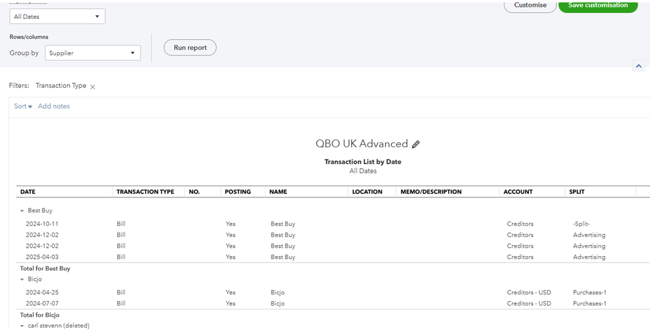Screen dimensions: 650x329
Task: Click the NAME column header
Action: click(278, 192)
